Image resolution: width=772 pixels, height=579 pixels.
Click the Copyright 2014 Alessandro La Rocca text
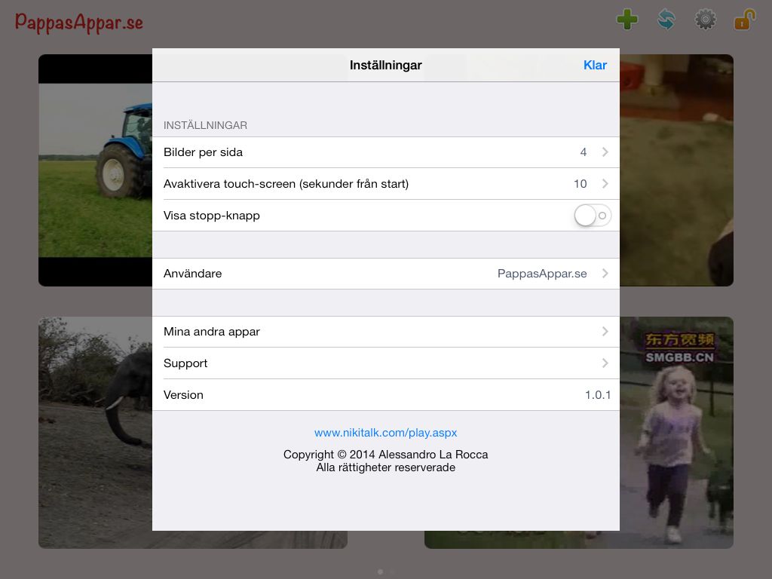(385, 455)
